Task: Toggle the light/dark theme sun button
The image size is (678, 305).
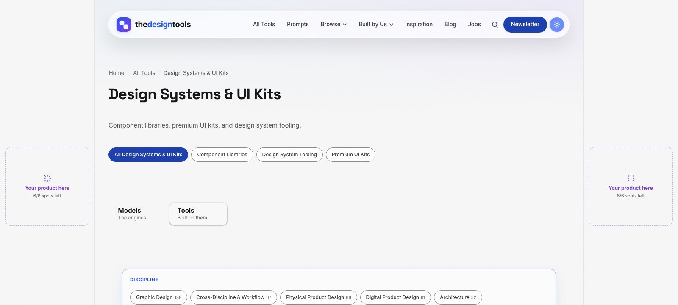Action: [x=557, y=25]
